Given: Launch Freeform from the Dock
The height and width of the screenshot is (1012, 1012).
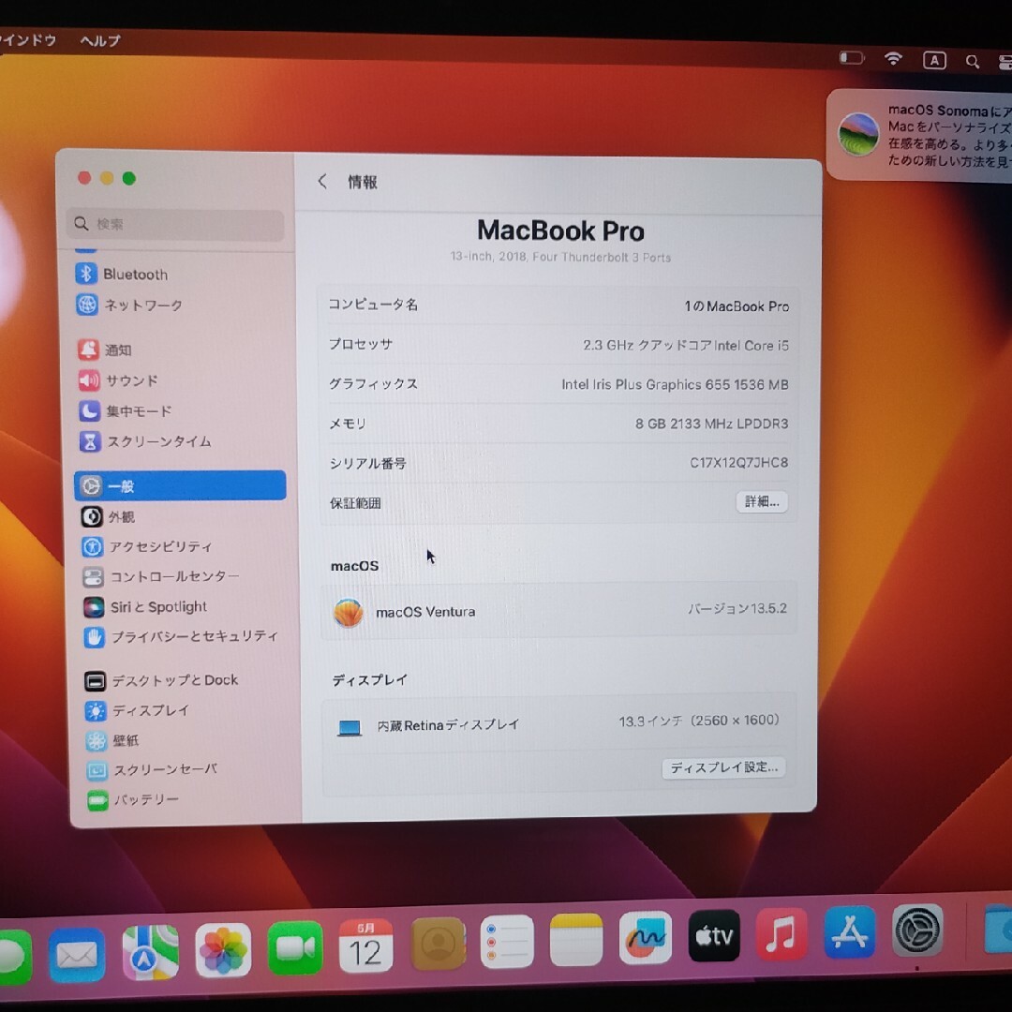Looking at the screenshot, I should (646, 937).
